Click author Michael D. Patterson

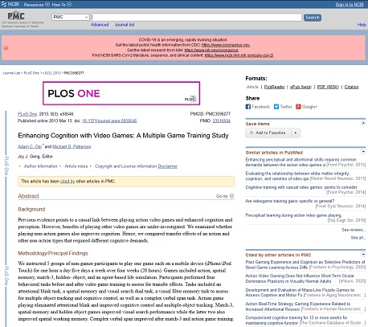click(72, 146)
